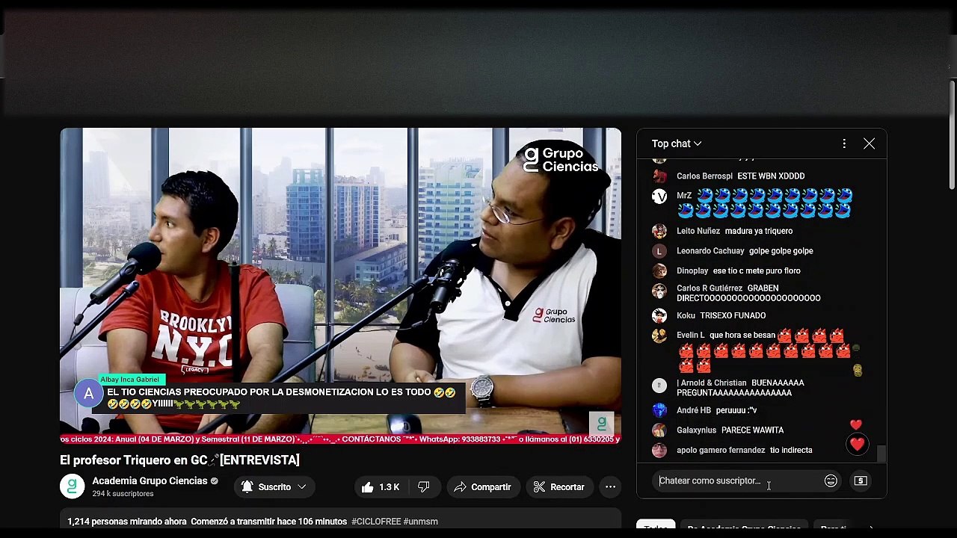The image size is (957, 538).
Task: Click the Grupo Ciencias watermark on video
Action: (601, 424)
